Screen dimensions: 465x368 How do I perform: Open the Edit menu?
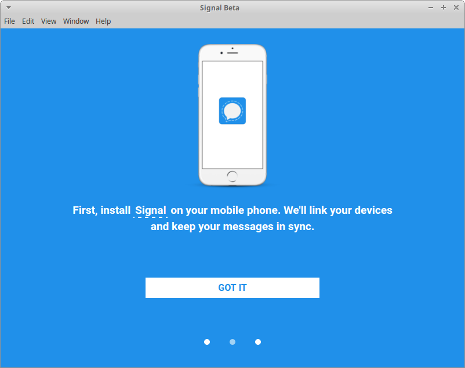pos(28,21)
